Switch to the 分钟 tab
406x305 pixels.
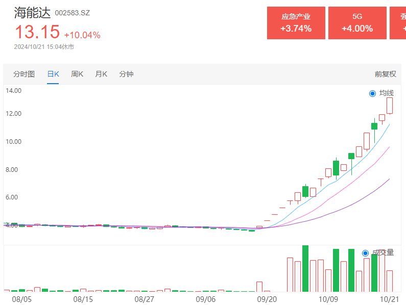126,74
